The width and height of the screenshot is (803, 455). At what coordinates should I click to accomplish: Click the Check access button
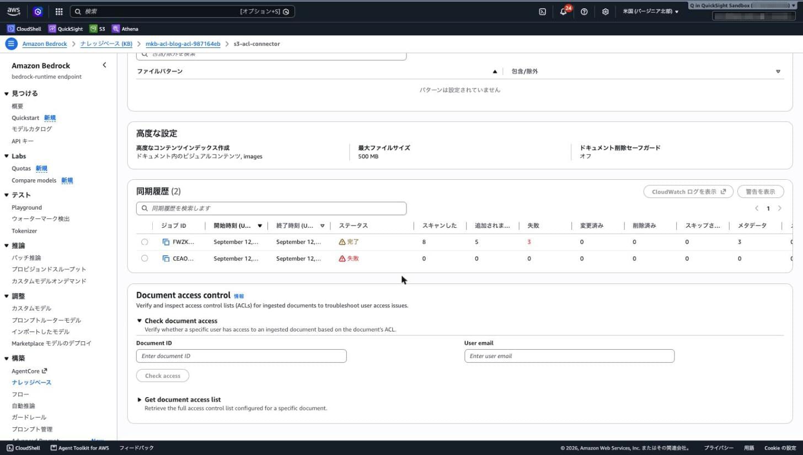coord(163,376)
